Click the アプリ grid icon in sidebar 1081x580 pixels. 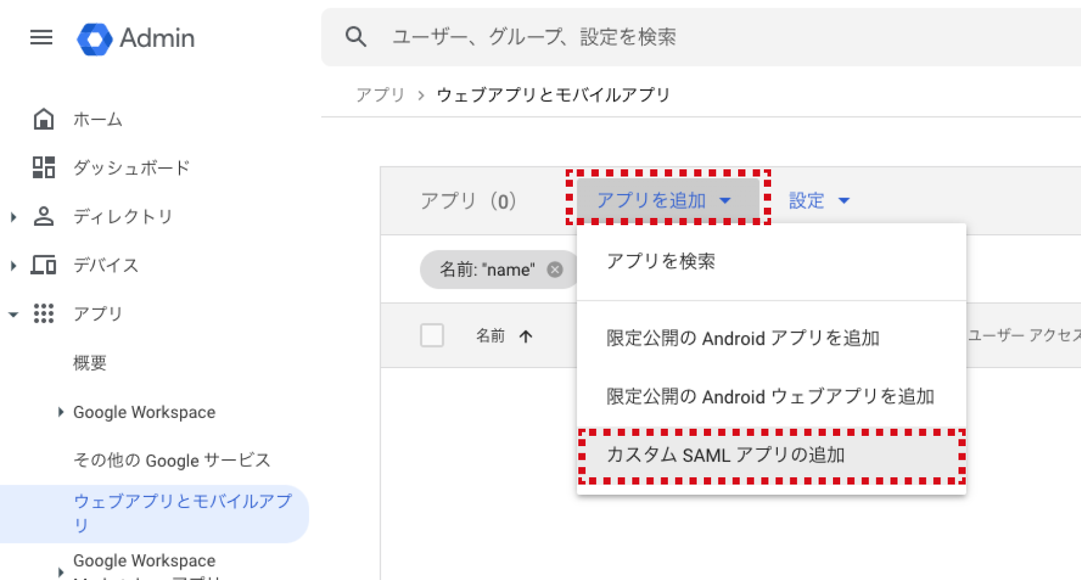coord(43,313)
